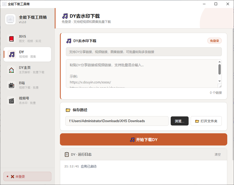The width and height of the screenshot is (234, 185).
Task: Click the text area scroll down arrow
Action: pyautogui.click(x=219, y=81)
